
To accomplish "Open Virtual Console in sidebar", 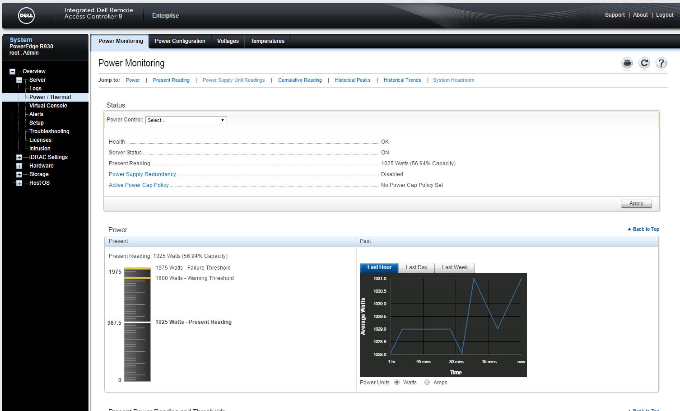I will pos(48,106).
